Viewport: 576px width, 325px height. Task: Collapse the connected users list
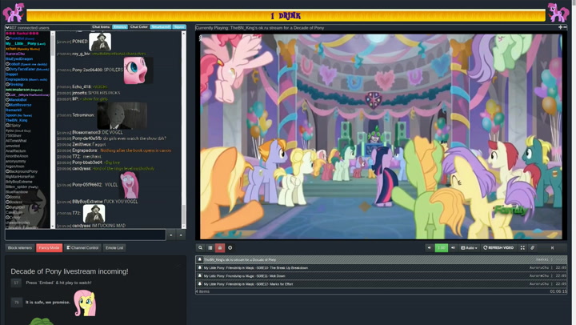click(x=7, y=27)
